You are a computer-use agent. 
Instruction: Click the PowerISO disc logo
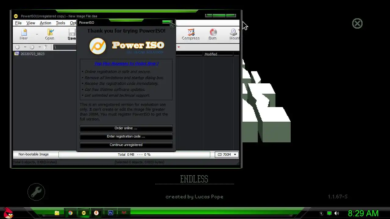point(98,46)
